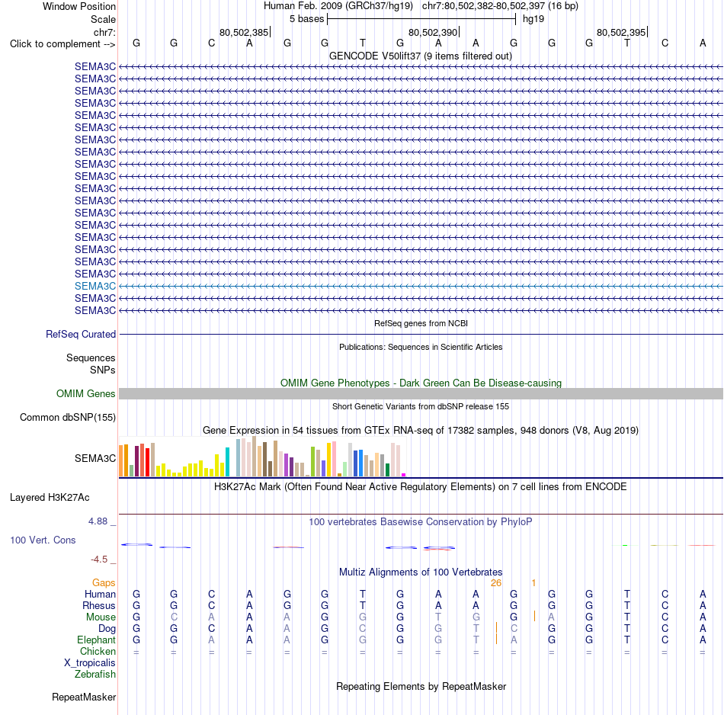Click the 'Elephant' alignment row label
The image size is (724, 715).
[x=97, y=640]
